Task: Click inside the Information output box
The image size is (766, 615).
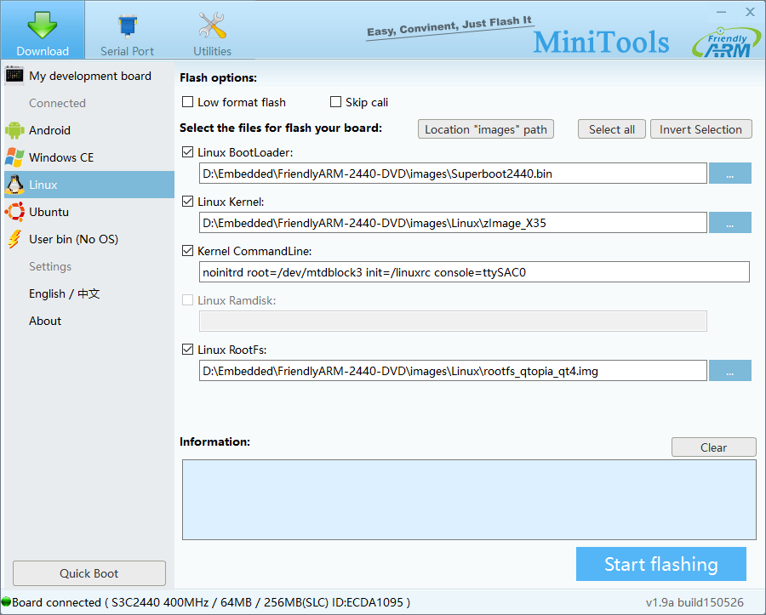Action: coord(469,499)
